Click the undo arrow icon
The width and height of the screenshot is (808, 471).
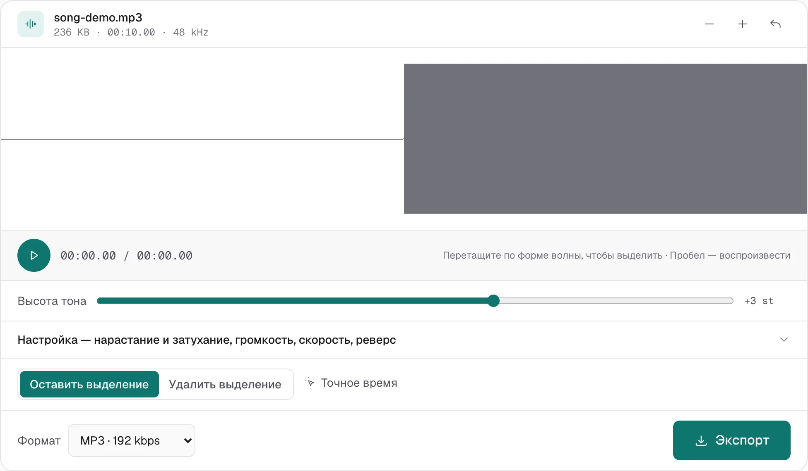click(775, 24)
